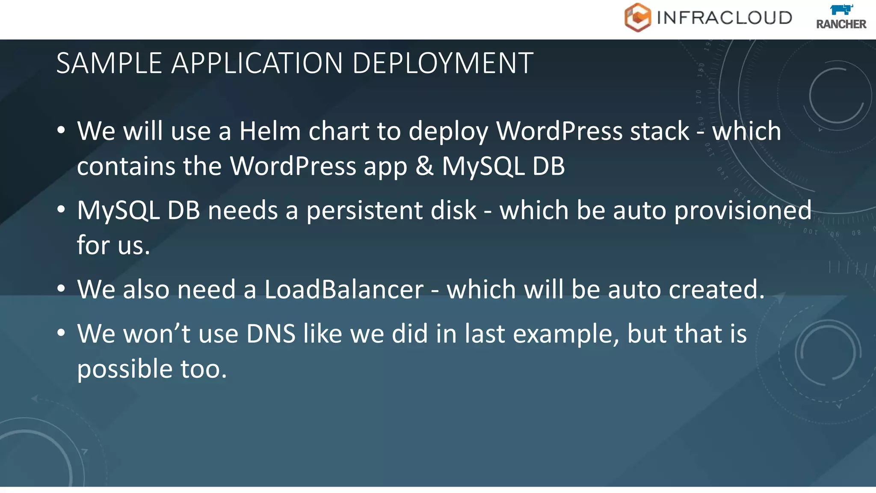
Task: Click the second bullet point marker
Action: click(x=61, y=210)
